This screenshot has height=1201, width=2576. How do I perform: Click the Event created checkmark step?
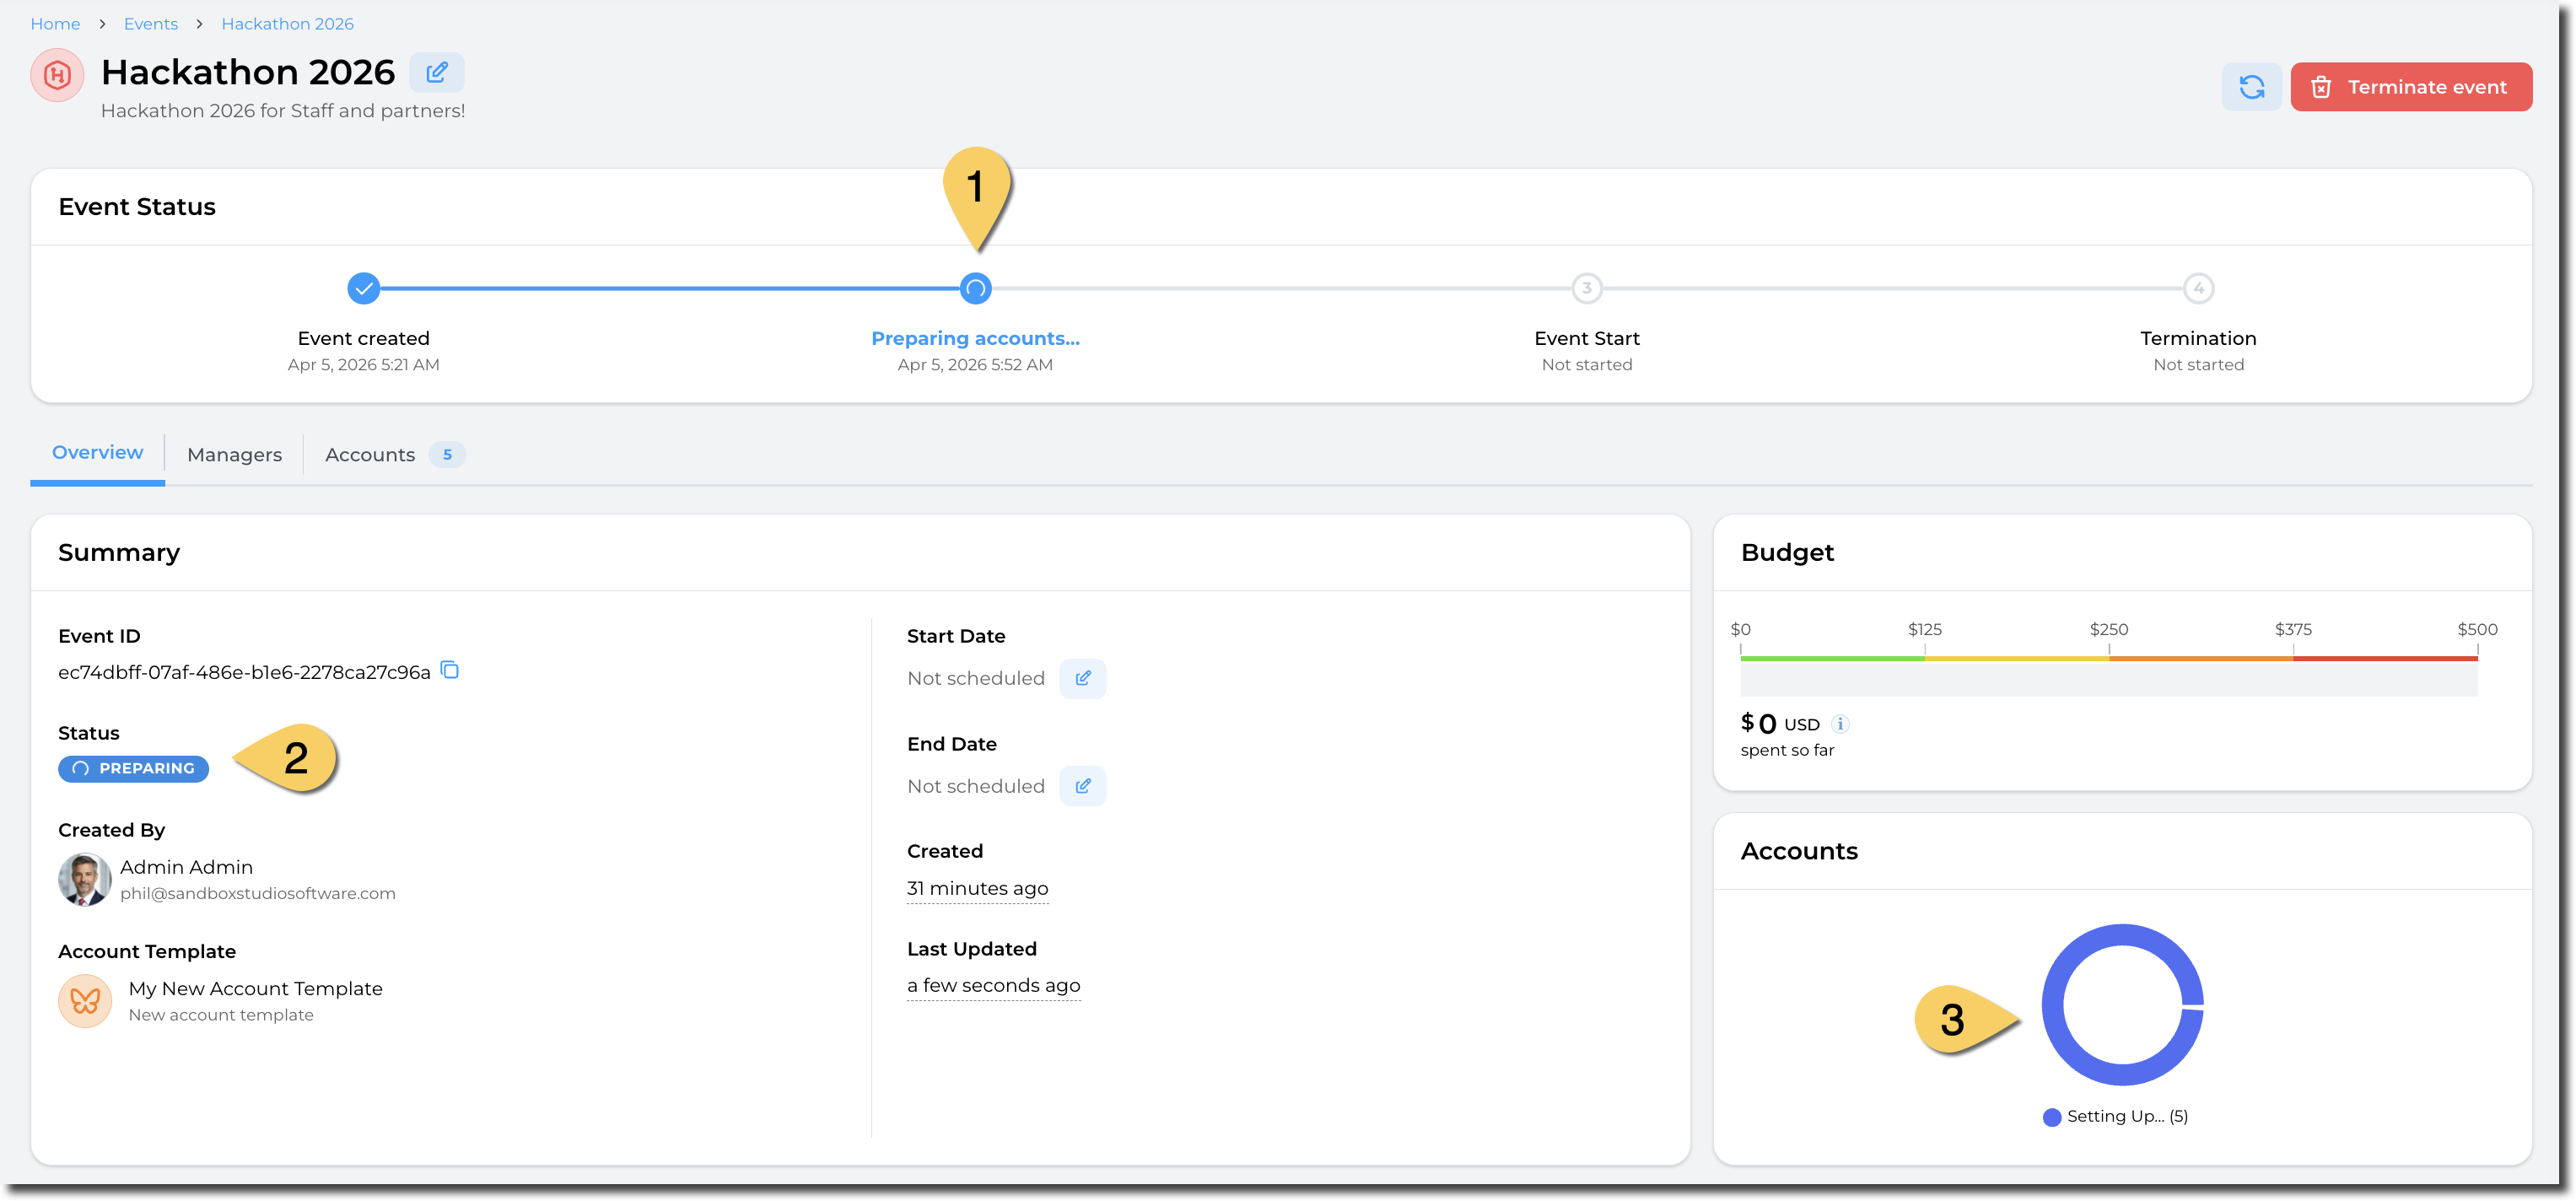click(364, 289)
